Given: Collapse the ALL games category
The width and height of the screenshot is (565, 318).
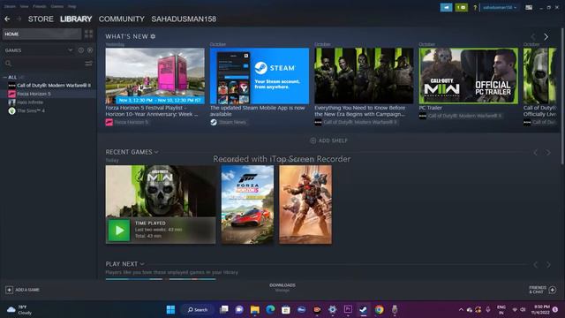Looking at the screenshot, I should point(4,77).
